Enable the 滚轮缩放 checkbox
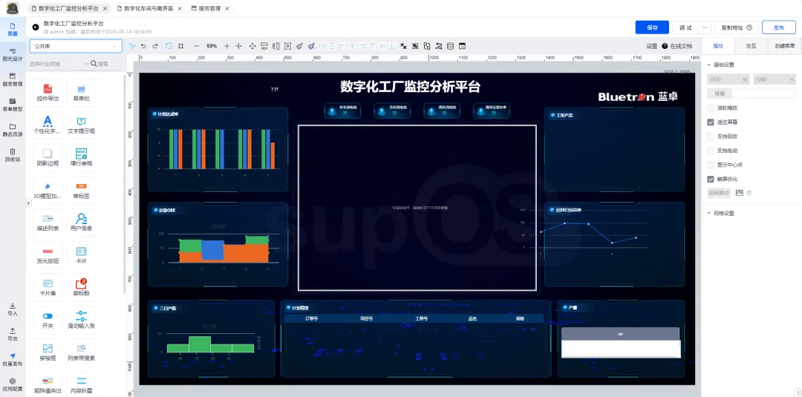Viewport: 802px width, 397px height. tap(711, 108)
